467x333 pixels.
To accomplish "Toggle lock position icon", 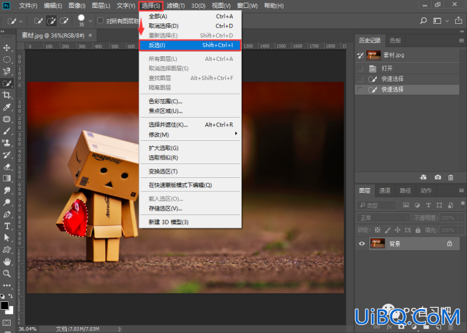I will tap(397, 230).
